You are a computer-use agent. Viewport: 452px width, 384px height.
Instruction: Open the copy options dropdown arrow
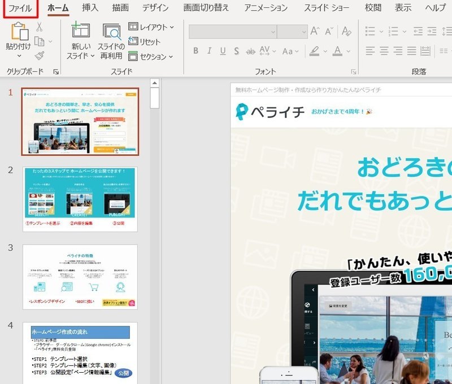point(50,42)
